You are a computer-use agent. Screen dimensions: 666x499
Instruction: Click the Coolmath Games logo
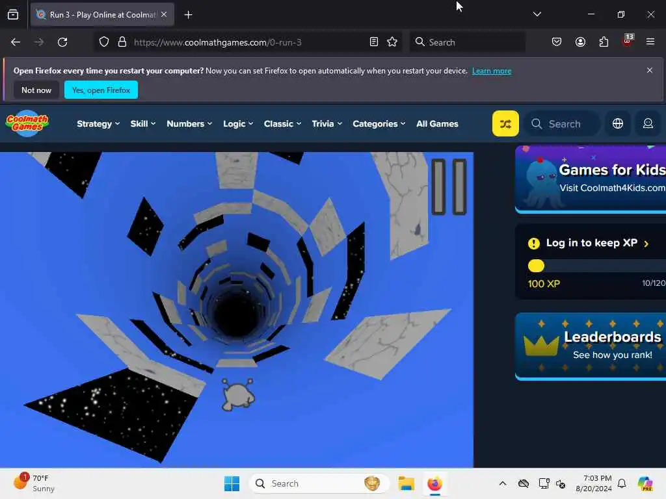pyautogui.click(x=27, y=123)
